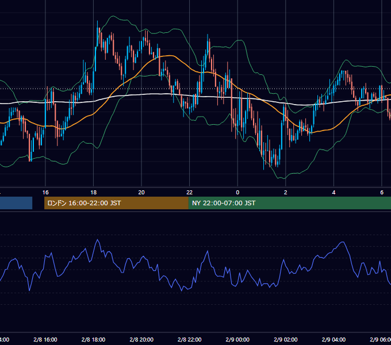Select the NY 22:00-07:00 JST session bar

point(289,203)
